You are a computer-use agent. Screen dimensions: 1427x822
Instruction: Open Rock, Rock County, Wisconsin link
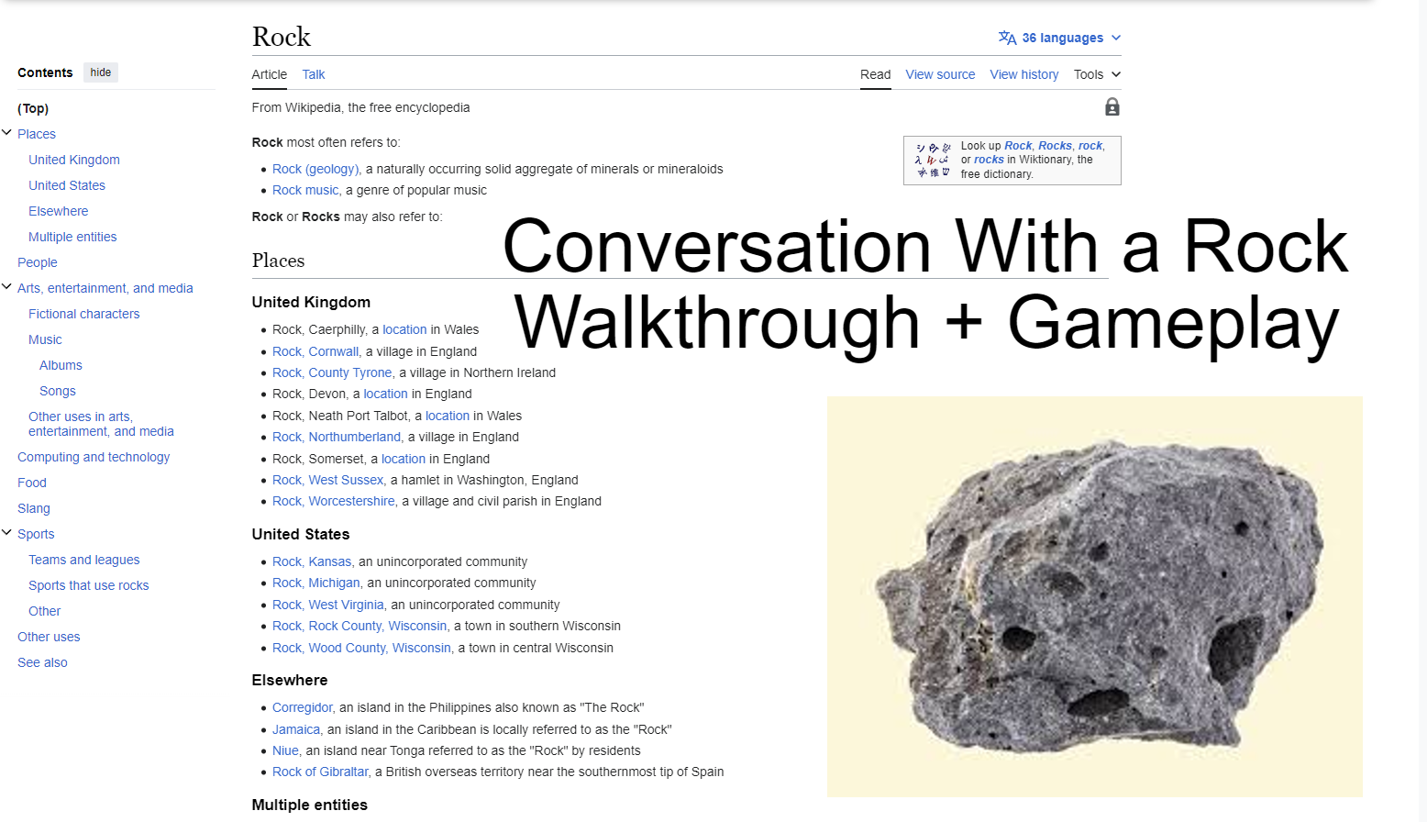(x=360, y=626)
